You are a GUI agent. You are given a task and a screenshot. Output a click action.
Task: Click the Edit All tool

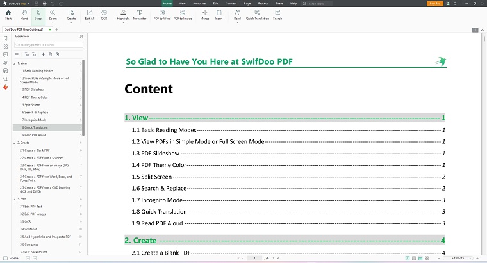click(x=90, y=15)
